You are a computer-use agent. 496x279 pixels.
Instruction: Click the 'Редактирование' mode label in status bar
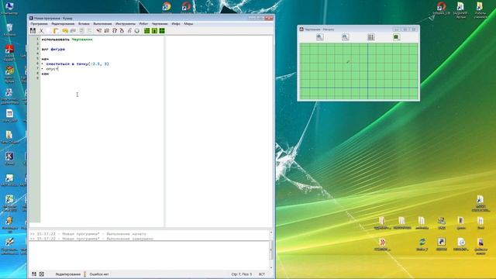point(67,274)
